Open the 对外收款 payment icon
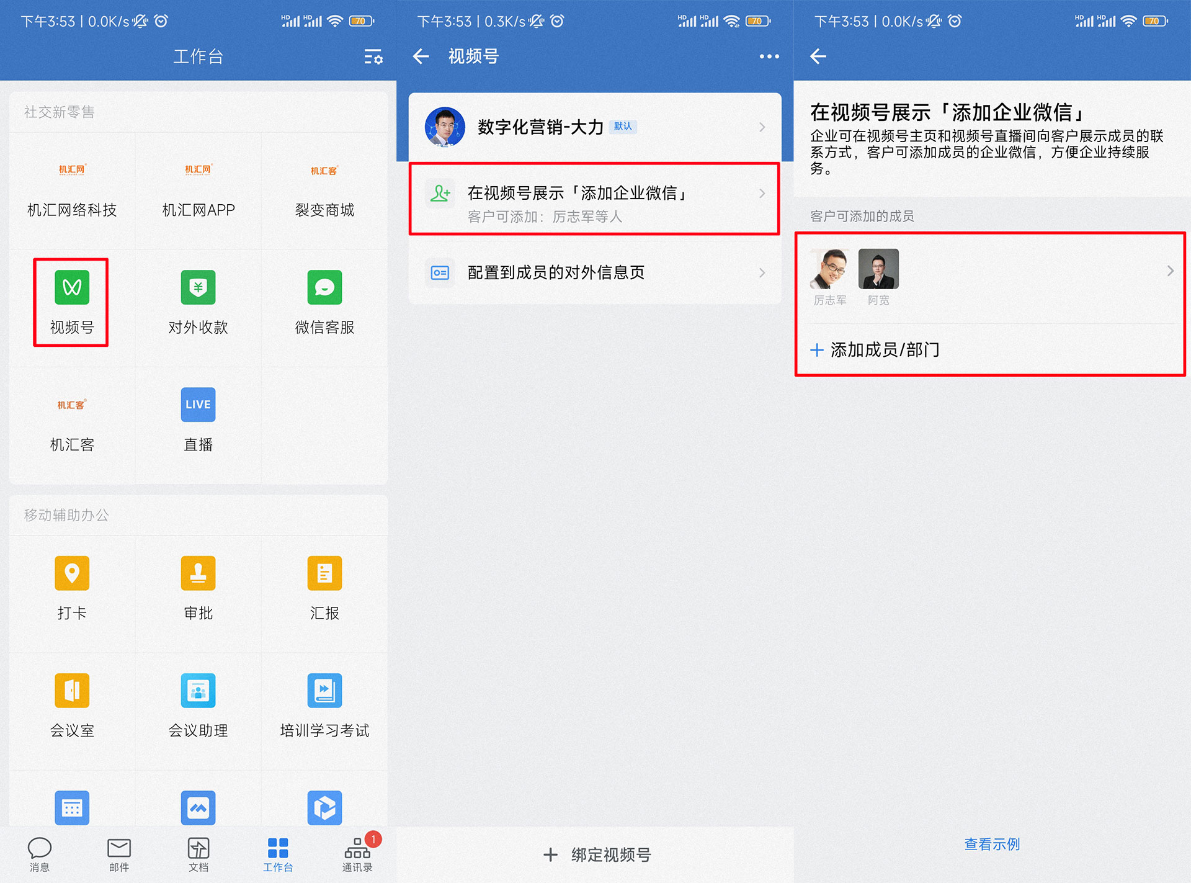This screenshot has height=883, width=1191. (x=198, y=287)
